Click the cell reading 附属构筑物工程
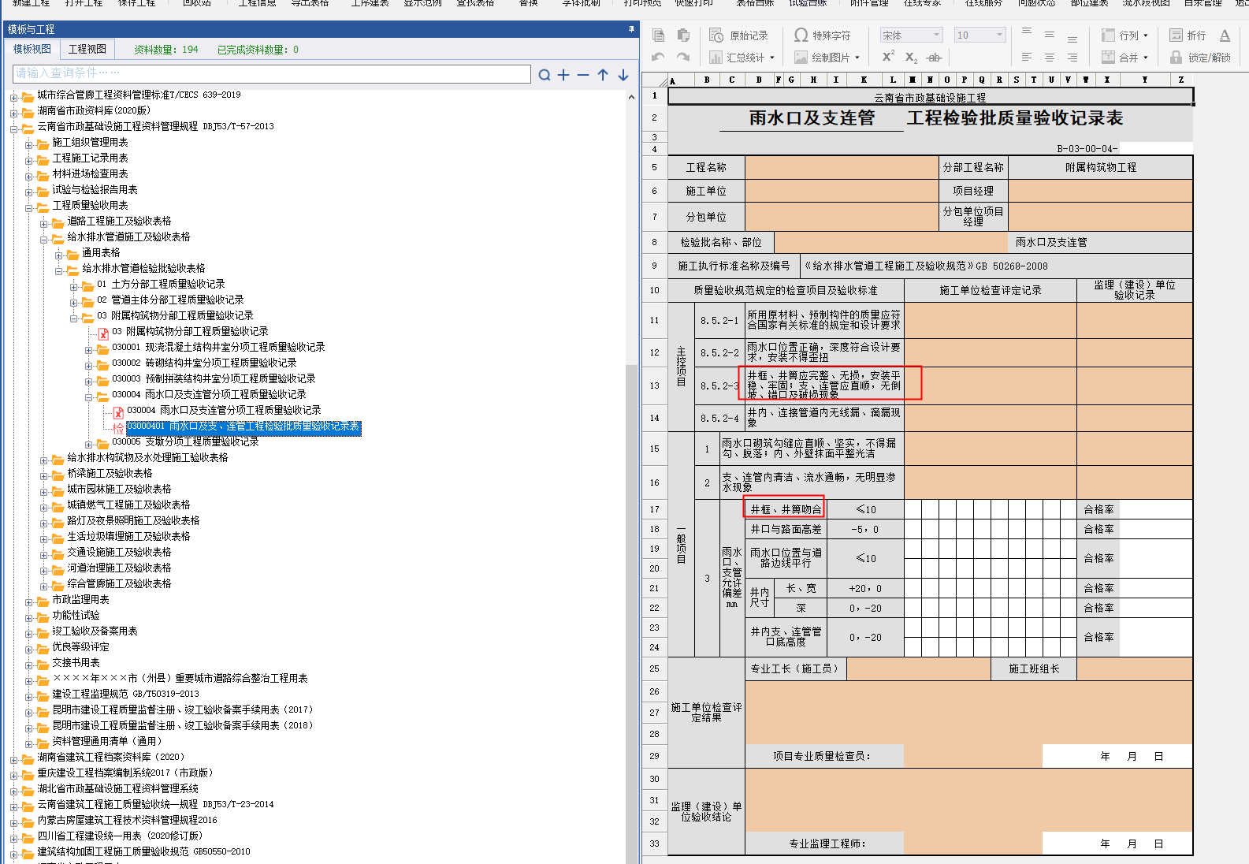The image size is (1249, 864). (x=1100, y=167)
